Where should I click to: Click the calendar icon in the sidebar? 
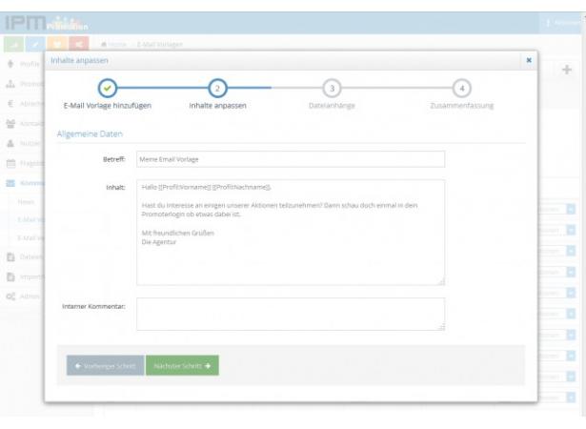(x=10, y=161)
